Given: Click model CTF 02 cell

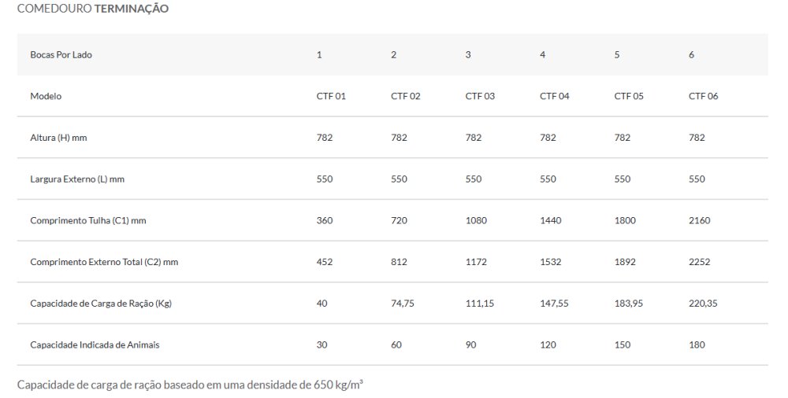Looking at the screenshot, I should click(405, 96).
